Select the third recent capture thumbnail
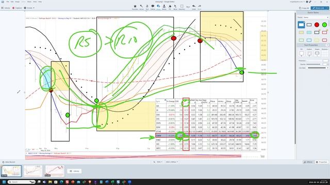Image resolution: width=330 pixels, height=185 pixels. pos(55,171)
